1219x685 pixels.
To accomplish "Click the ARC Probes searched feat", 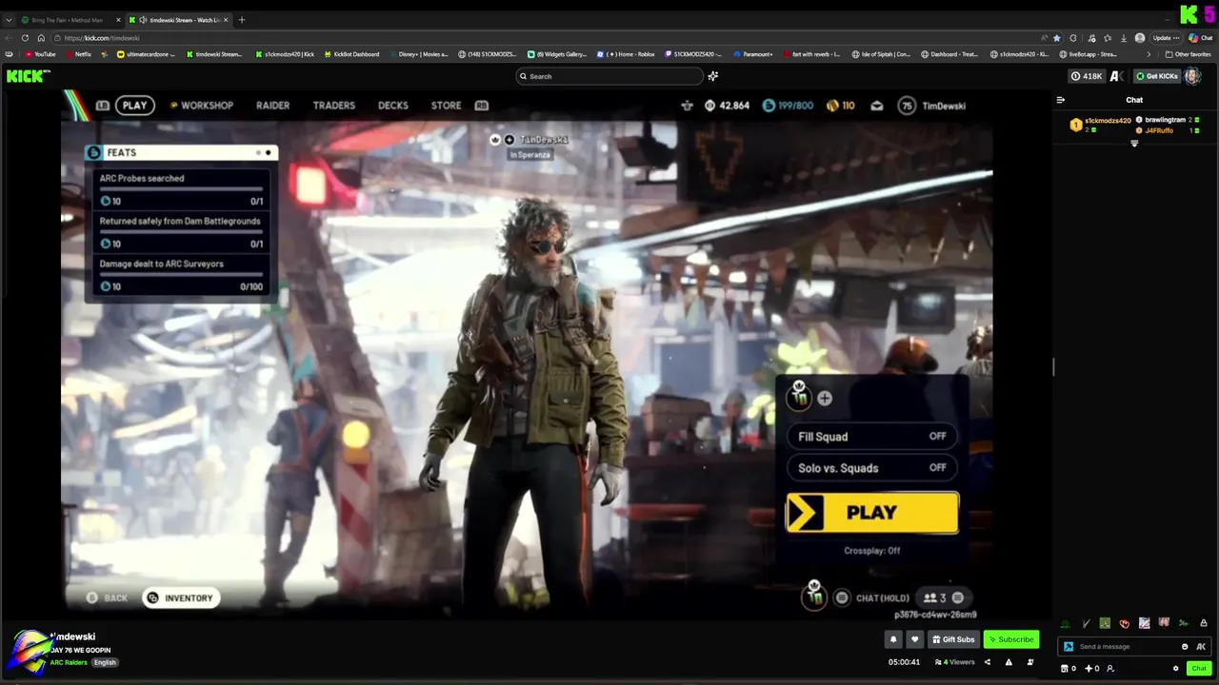I will (x=181, y=189).
